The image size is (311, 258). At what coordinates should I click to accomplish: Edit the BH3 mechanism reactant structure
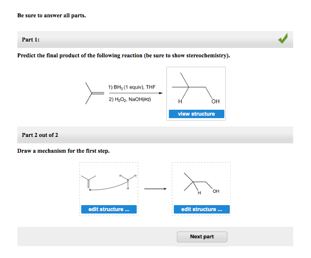108,209
